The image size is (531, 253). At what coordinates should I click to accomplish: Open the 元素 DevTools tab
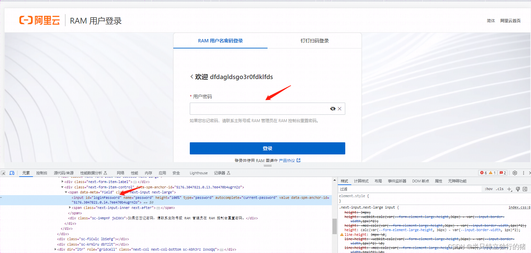(x=26, y=173)
